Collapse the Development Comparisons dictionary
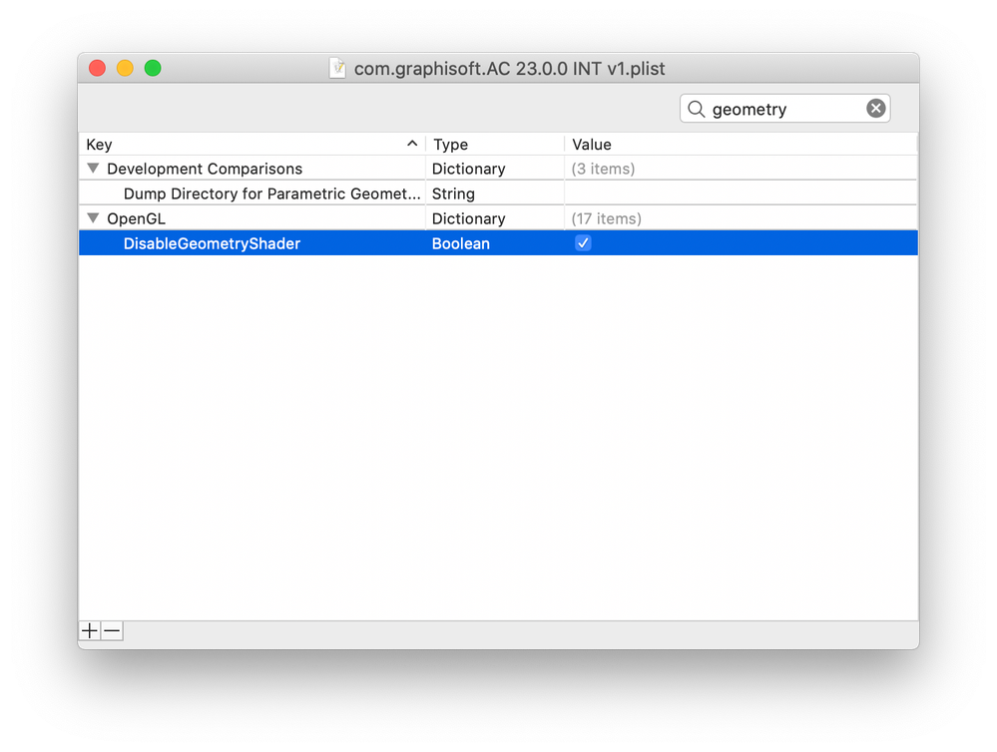997x752 pixels. [x=94, y=169]
